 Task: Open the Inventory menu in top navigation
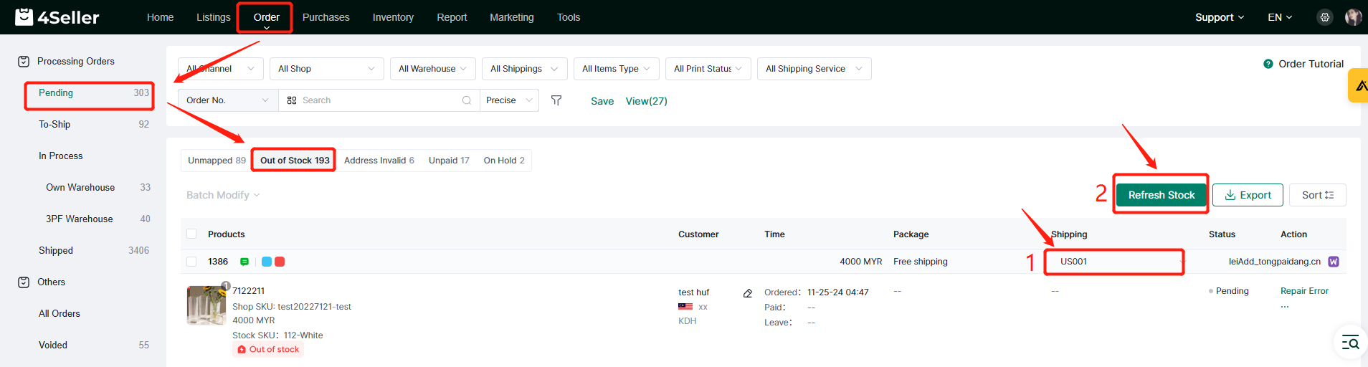pos(393,17)
